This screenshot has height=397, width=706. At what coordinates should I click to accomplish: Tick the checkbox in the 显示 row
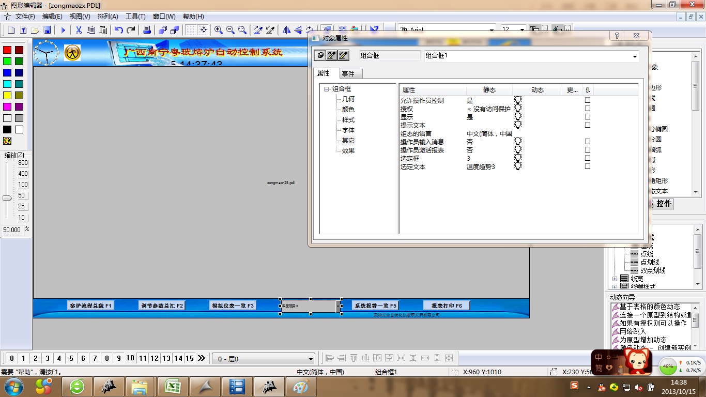pos(588,117)
